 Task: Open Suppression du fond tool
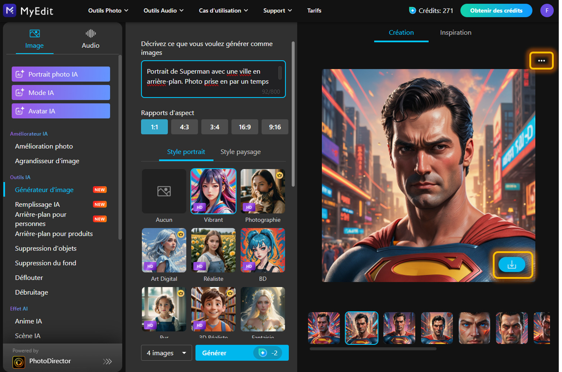click(46, 263)
